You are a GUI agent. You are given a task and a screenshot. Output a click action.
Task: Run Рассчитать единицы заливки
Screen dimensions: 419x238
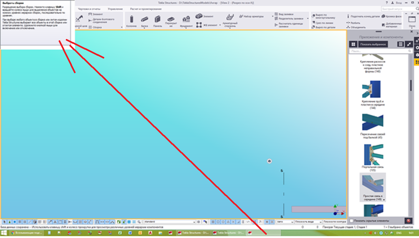pos(289,25)
